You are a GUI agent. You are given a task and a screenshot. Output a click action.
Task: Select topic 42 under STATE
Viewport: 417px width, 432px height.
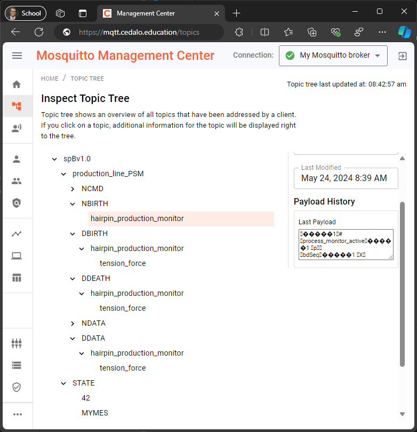coord(86,398)
